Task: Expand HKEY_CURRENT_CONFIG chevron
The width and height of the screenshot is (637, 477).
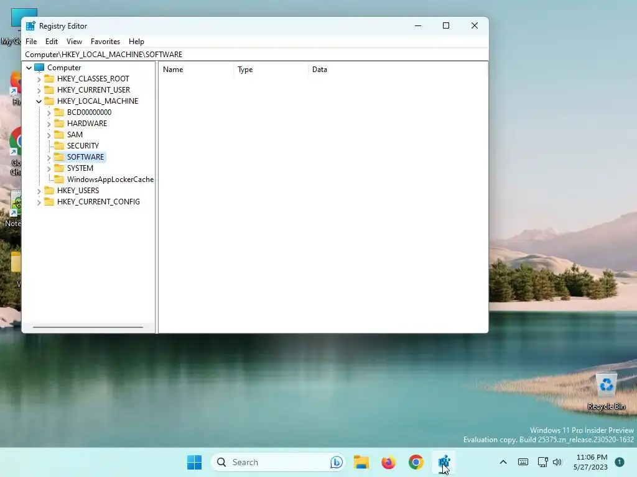Action: coord(39,202)
